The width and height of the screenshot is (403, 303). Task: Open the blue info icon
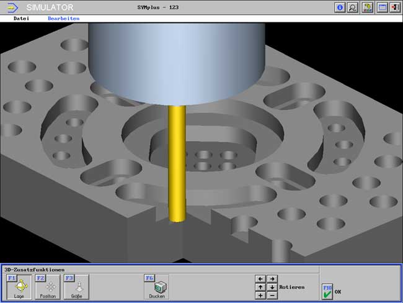coord(340,7)
